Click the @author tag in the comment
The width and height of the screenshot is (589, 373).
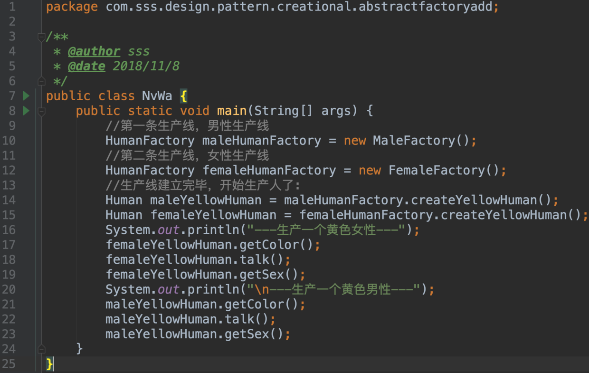pyautogui.click(x=94, y=51)
